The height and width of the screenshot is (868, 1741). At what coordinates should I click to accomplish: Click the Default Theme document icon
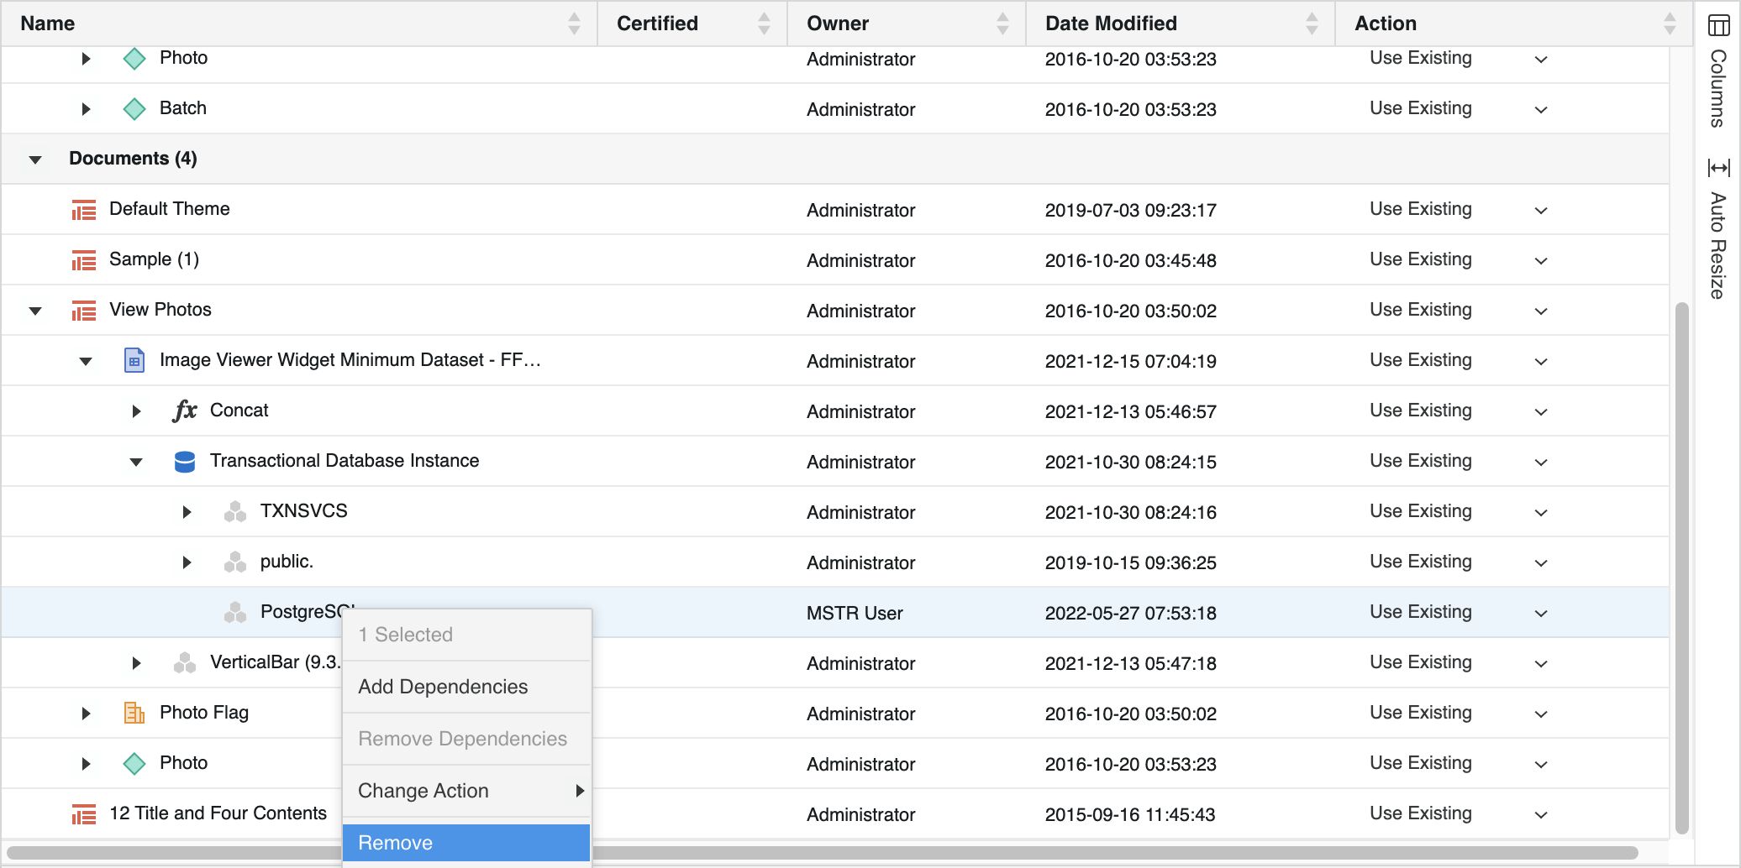[x=83, y=210]
